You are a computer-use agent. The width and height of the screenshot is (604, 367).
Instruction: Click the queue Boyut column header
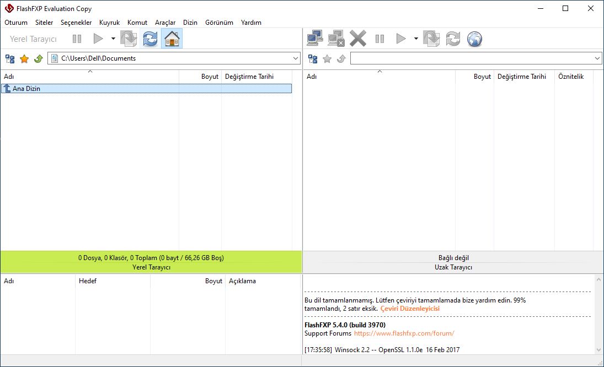click(188, 281)
